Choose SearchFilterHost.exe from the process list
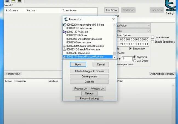 83,50
